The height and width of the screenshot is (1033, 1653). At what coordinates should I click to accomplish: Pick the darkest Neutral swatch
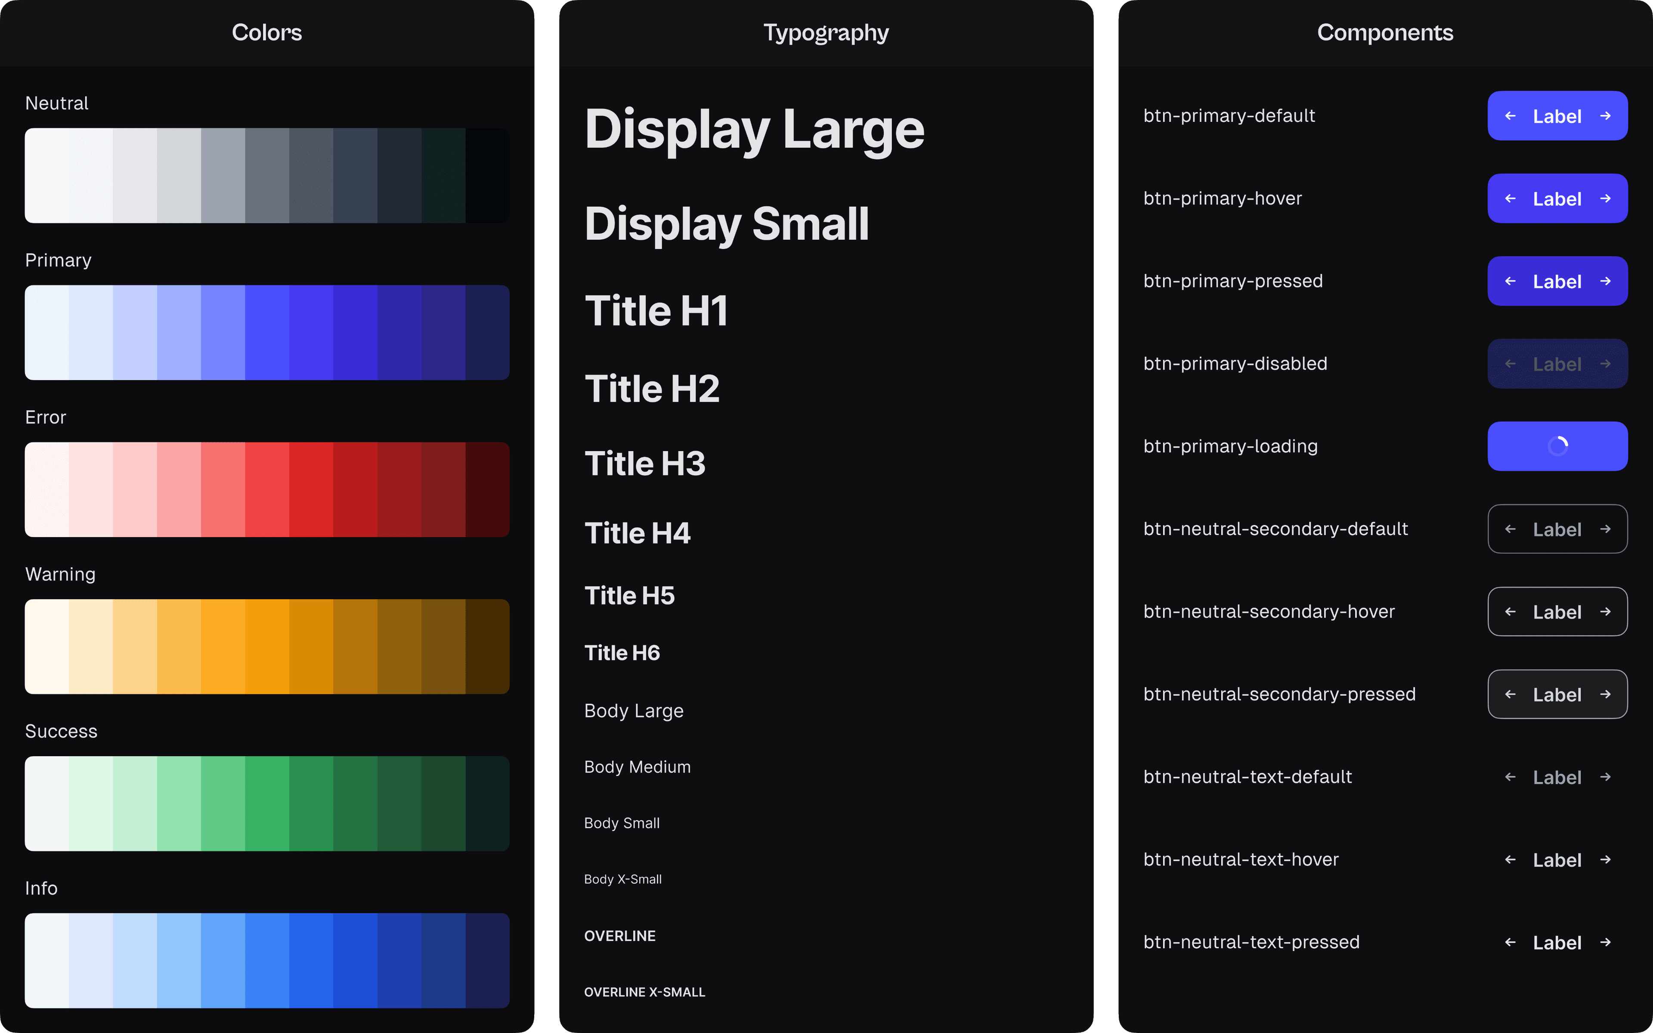click(x=488, y=176)
